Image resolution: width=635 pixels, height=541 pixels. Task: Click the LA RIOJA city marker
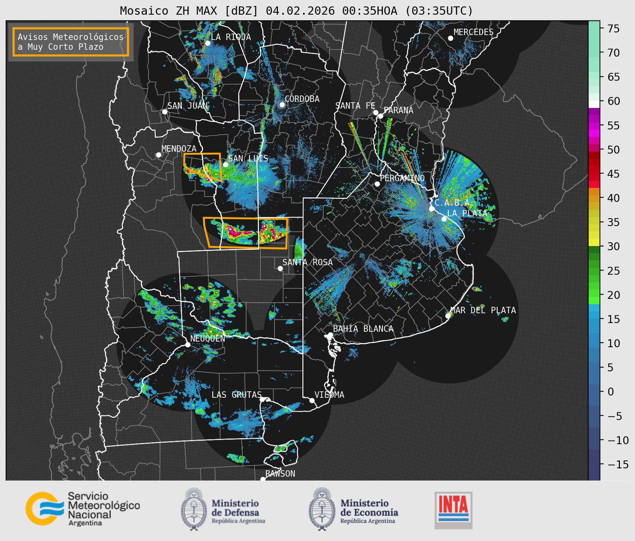tap(207, 43)
